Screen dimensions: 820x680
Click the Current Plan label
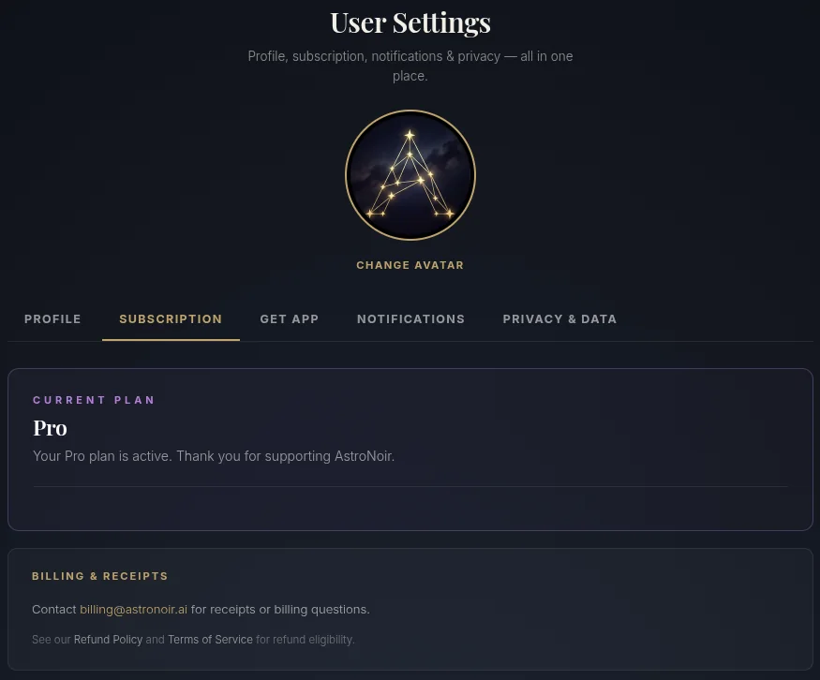(x=94, y=400)
